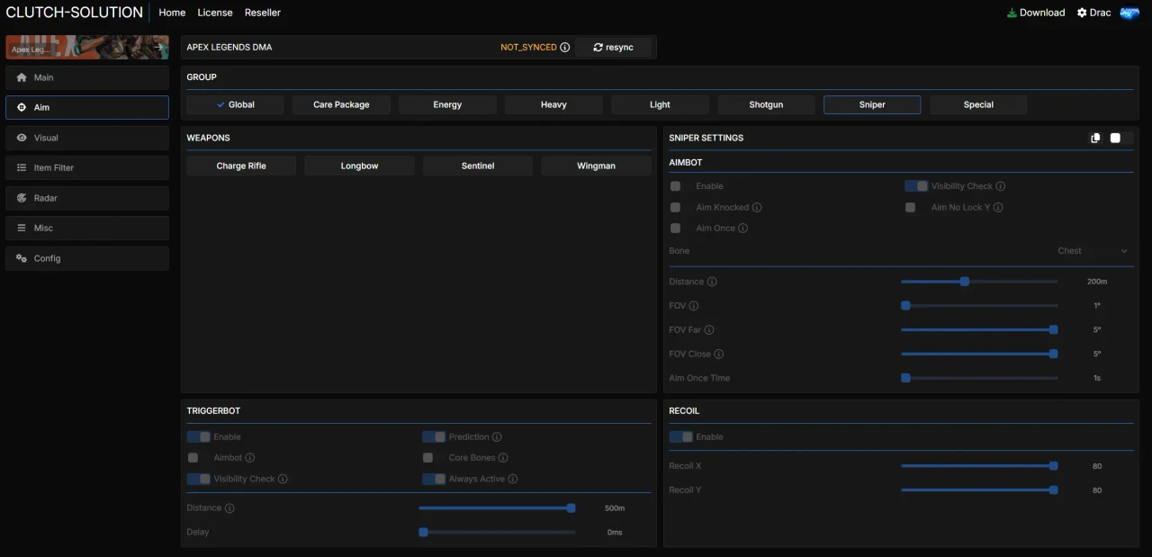Choose the Sentinel weapon
Screen dimensions: 1152x557
478,166
